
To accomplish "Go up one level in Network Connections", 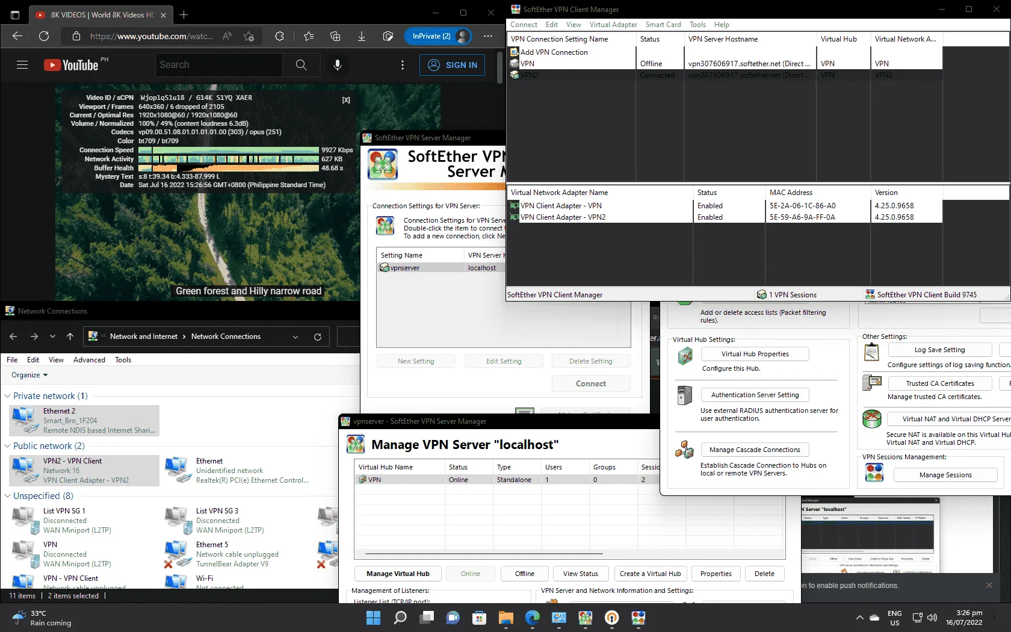I will [x=70, y=337].
